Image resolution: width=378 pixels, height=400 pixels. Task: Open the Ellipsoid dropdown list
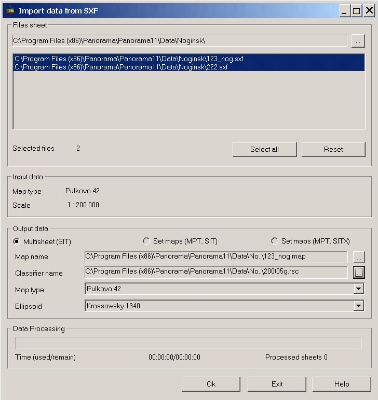(x=358, y=306)
